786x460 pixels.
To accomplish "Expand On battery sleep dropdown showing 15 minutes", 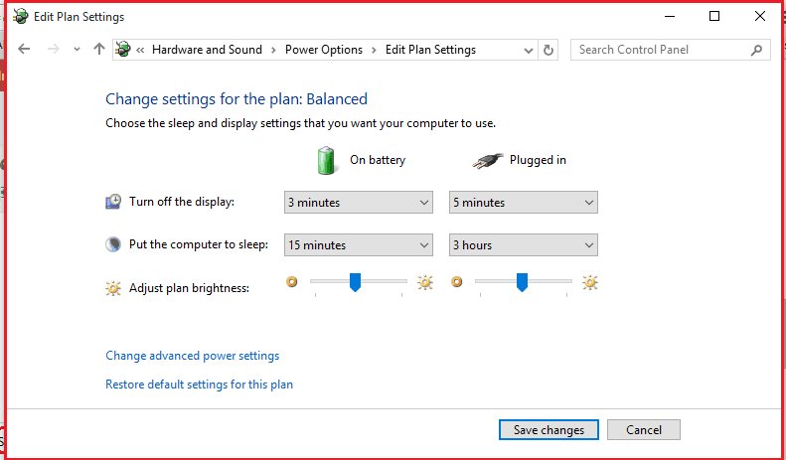I will (359, 245).
